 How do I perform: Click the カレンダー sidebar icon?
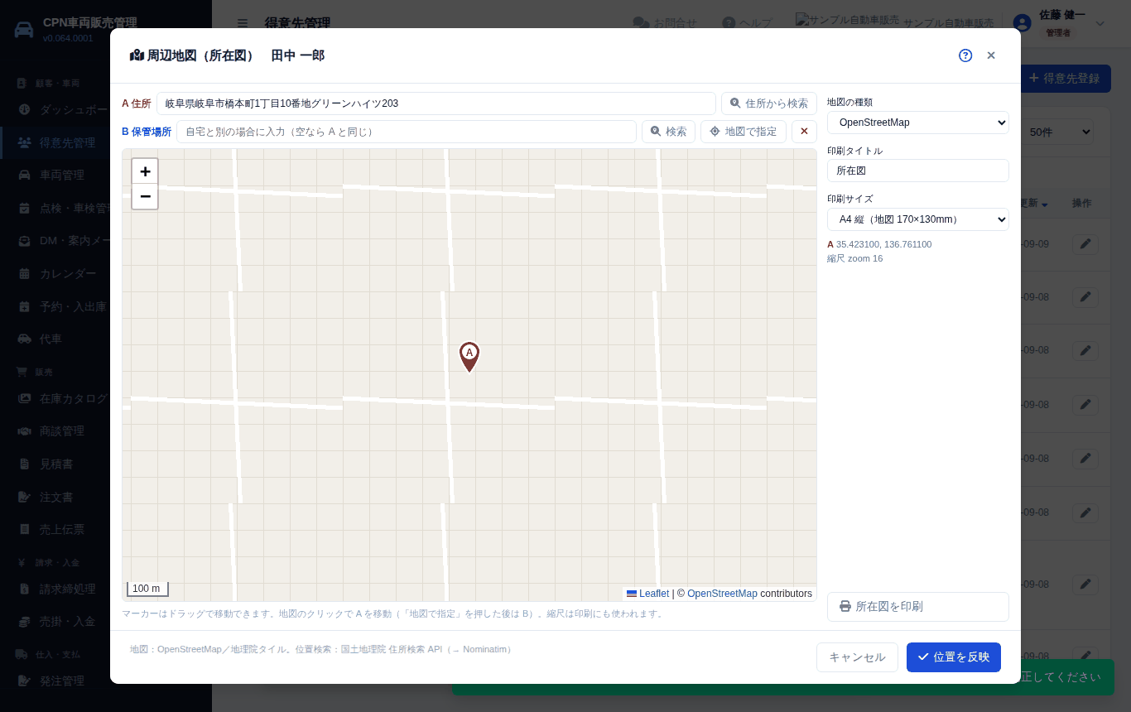24,274
